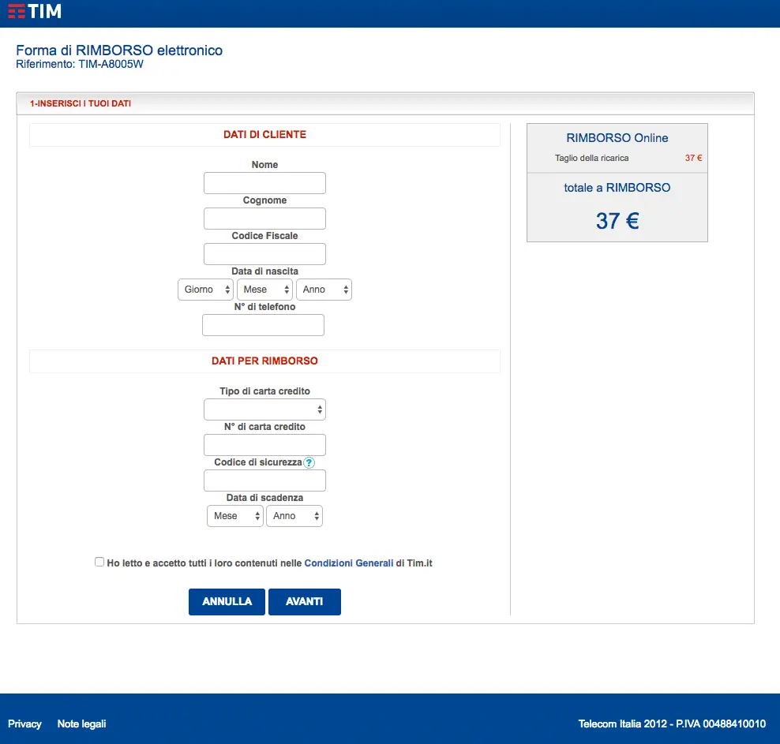Focus the Codice di sicurezza field

coord(264,480)
